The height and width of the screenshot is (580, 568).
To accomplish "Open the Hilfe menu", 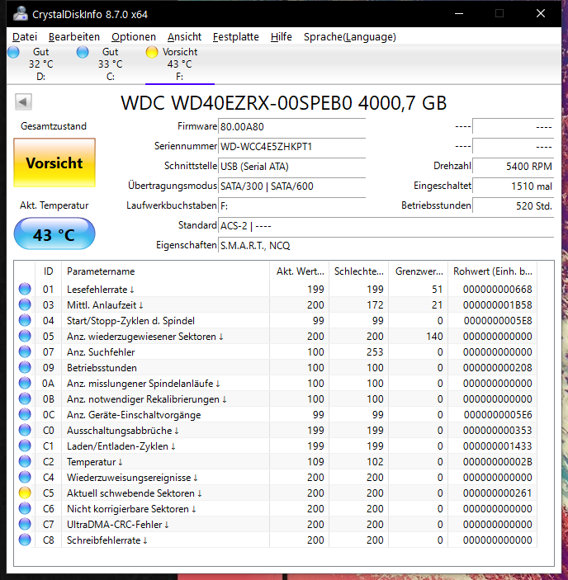I will point(282,37).
